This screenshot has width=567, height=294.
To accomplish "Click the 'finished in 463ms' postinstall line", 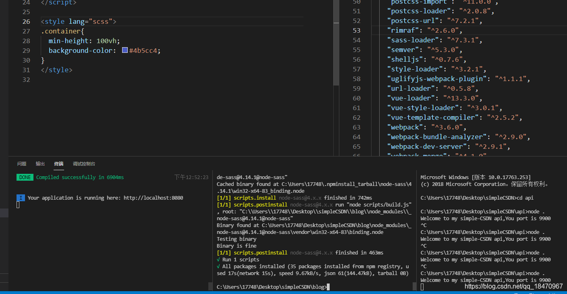I will (300, 253).
